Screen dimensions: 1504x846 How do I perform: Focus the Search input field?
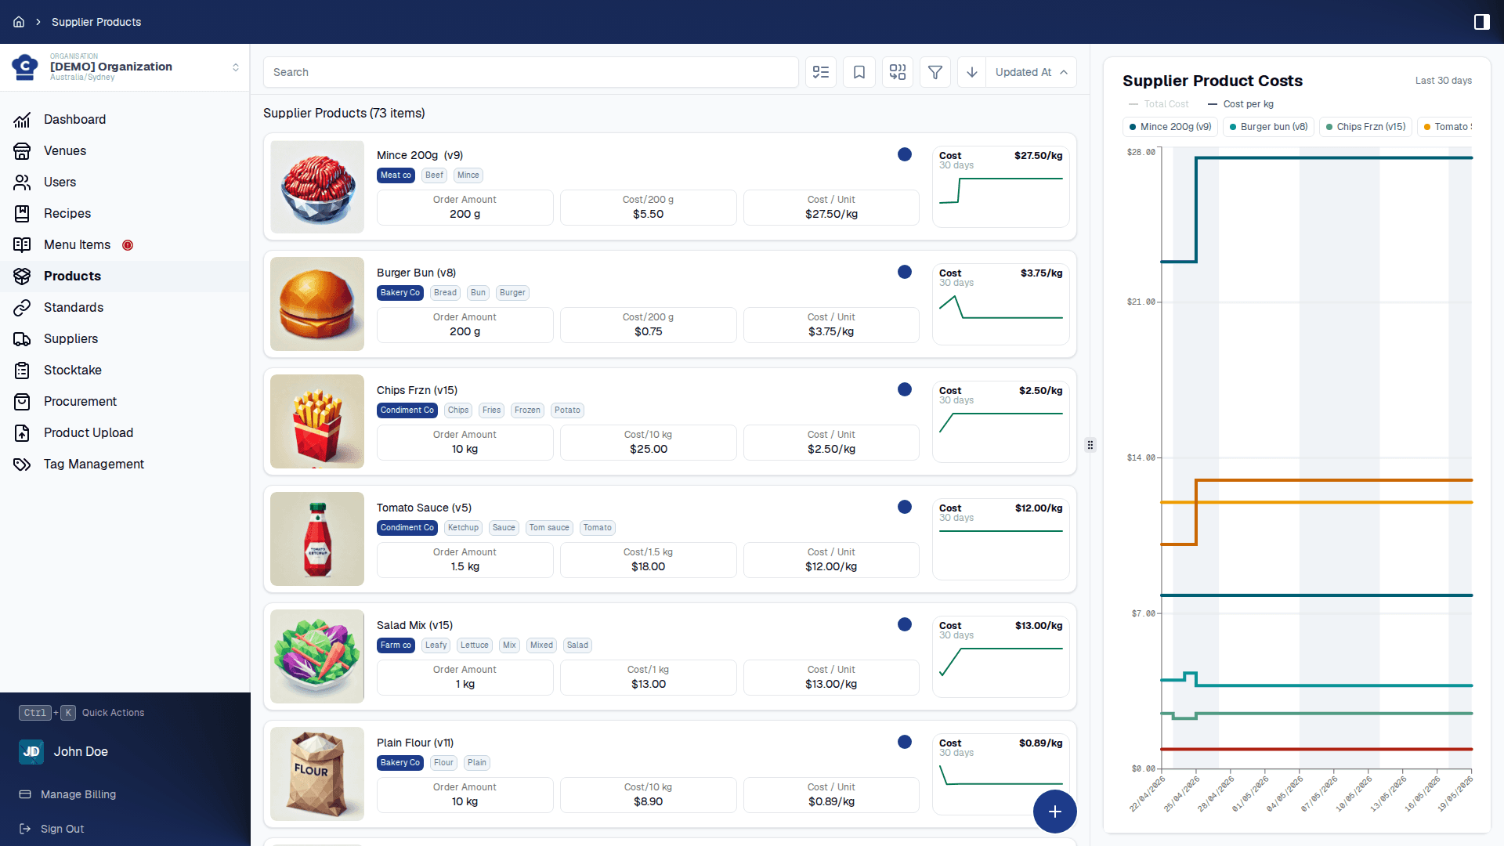531,72
